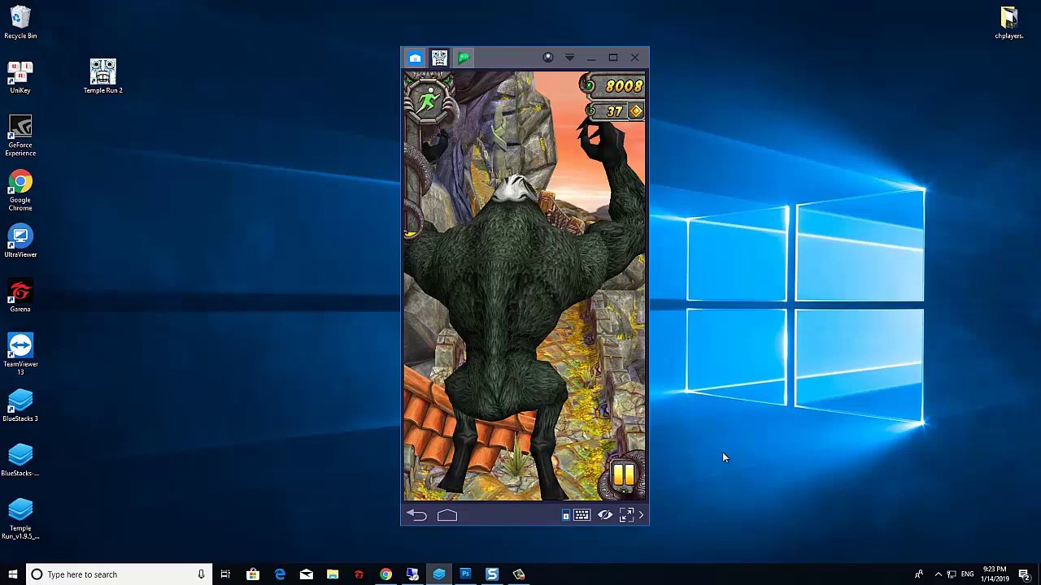The image size is (1041, 585).
Task: Click the coin count 37 indicator
Action: click(x=616, y=111)
